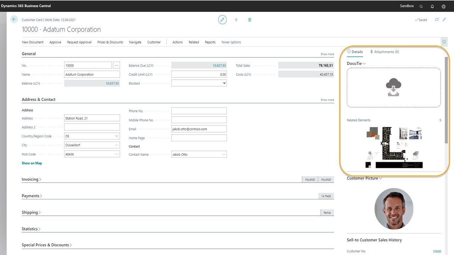Image resolution: width=454 pixels, height=255 pixels.
Task: Click into the Name field
Action: click(92, 74)
